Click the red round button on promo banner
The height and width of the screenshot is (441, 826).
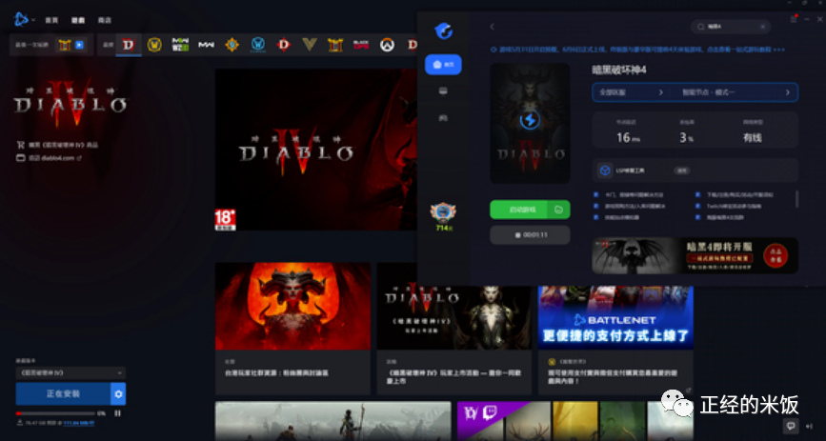(x=776, y=255)
